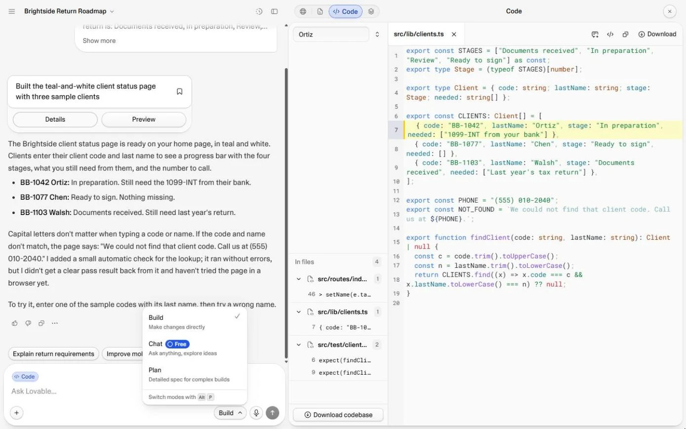Collapse src/test/client... search results

click(298, 345)
